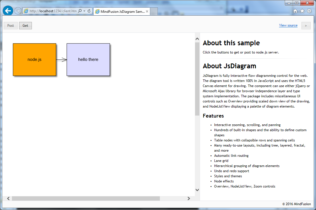
Task: Select the orange node.js node
Action: [x=34, y=59]
